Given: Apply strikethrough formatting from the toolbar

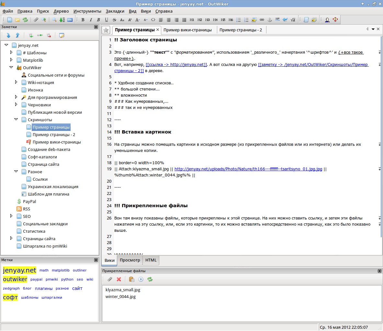Looking at the screenshot, I should 114,20.
